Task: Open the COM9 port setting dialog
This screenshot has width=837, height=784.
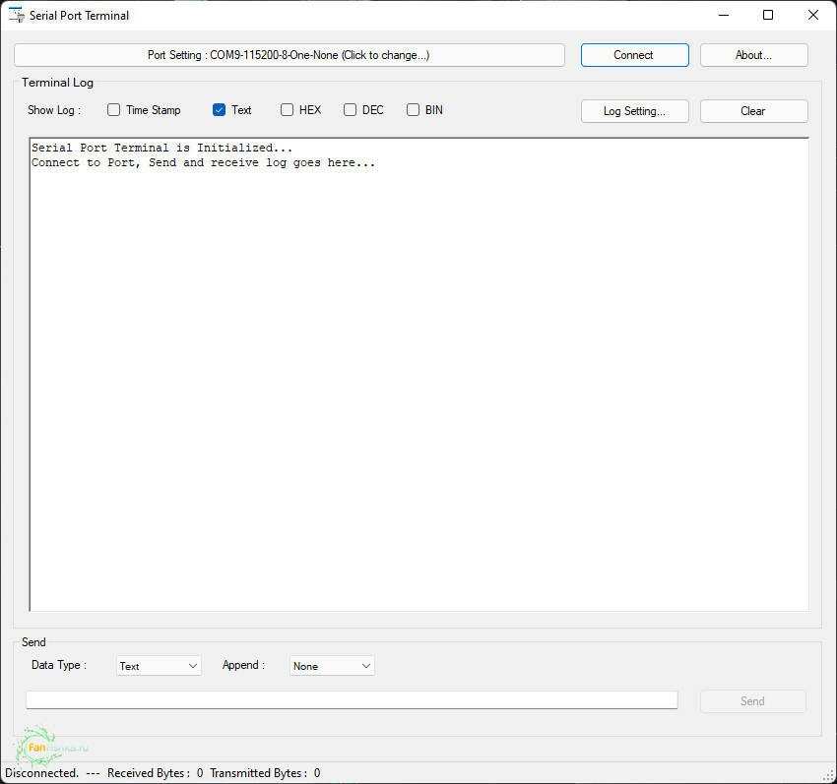Action: (x=289, y=55)
